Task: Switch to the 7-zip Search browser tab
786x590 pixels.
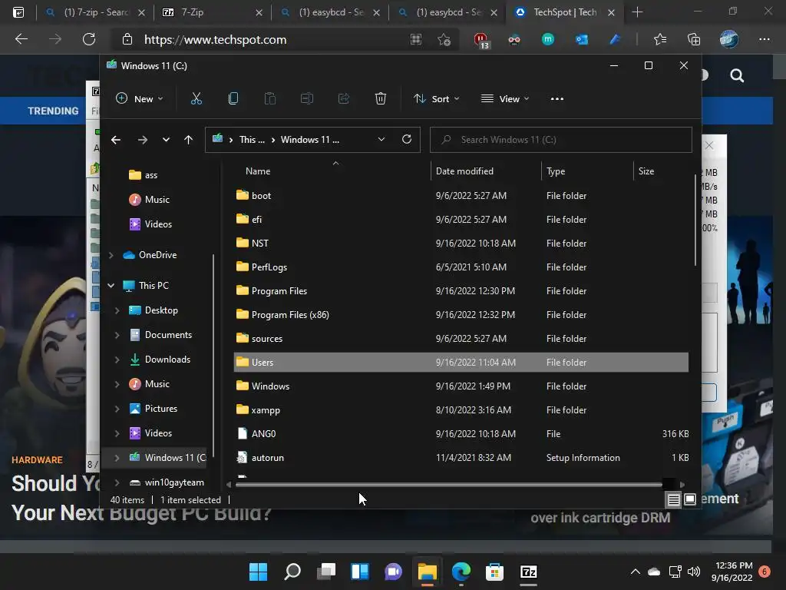Action: tap(94, 12)
